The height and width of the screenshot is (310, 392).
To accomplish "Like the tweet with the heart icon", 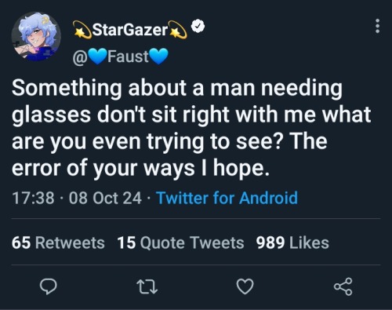I will coord(245,286).
